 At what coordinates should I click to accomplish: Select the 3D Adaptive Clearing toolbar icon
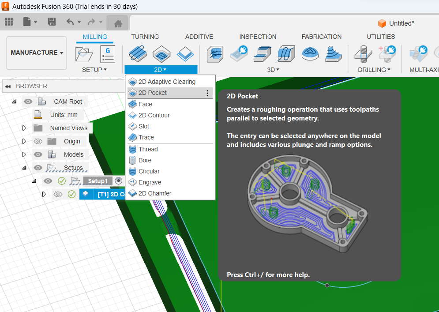pyautogui.click(x=215, y=54)
